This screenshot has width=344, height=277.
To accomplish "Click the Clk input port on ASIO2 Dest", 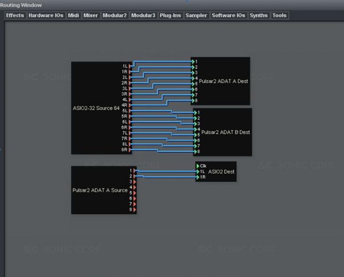I will pyautogui.click(x=197, y=165).
